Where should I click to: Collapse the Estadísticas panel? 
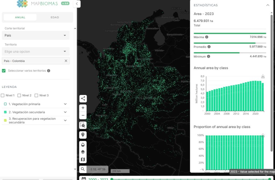coord(267,5)
